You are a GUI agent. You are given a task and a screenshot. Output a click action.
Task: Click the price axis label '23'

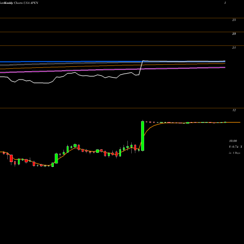(234, 34)
